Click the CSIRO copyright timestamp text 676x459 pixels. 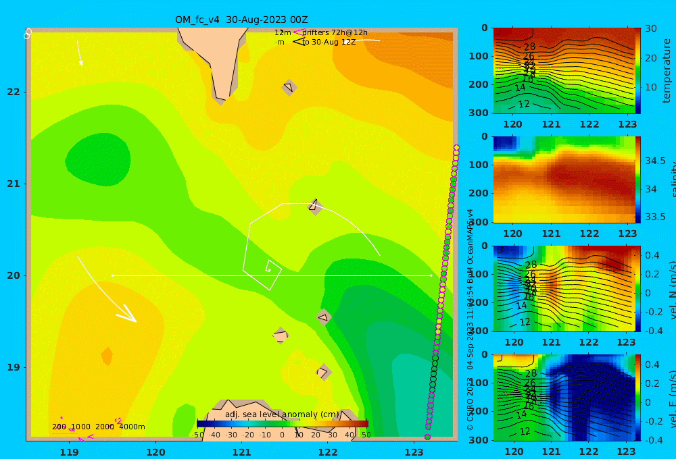point(470,320)
